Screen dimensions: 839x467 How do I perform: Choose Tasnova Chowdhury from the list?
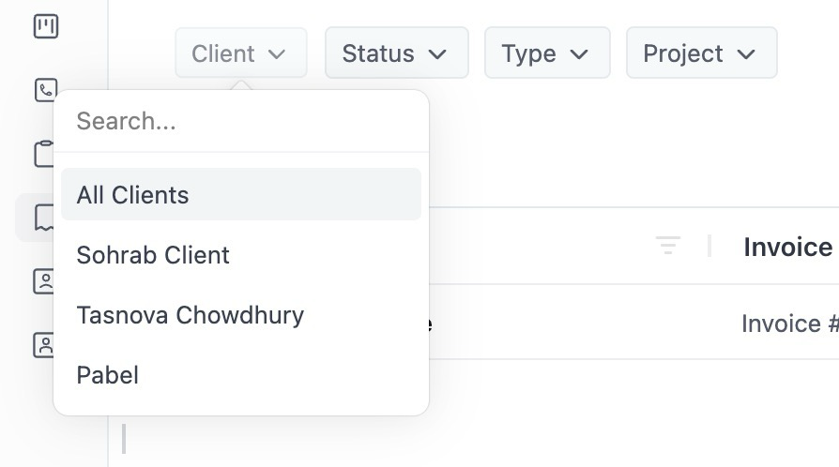click(241, 315)
